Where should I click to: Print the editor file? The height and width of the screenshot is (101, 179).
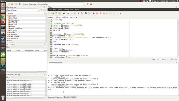[64, 13]
